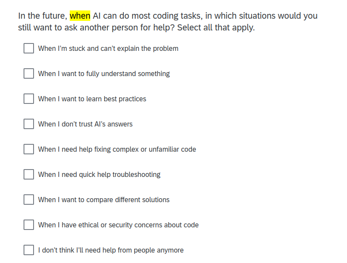Tick the 'quick help troubleshooting' checkbox

(x=29, y=174)
